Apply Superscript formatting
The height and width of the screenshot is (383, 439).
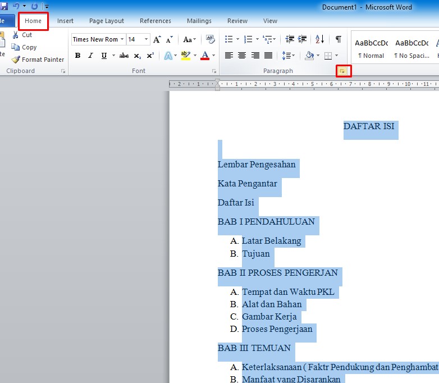click(150, 56)
